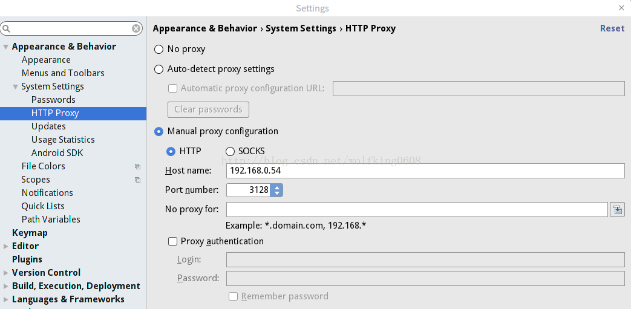Close the Settings dialog window
This screenshot has width=631, height=309.
tap(621, 8)
